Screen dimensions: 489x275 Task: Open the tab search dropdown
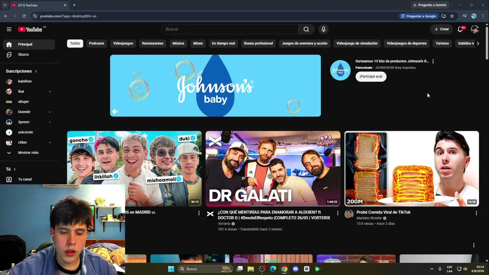click(x=5, y=5)
